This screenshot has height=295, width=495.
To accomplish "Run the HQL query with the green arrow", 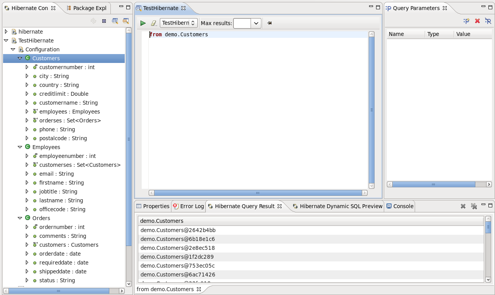I will coord(142,23).
